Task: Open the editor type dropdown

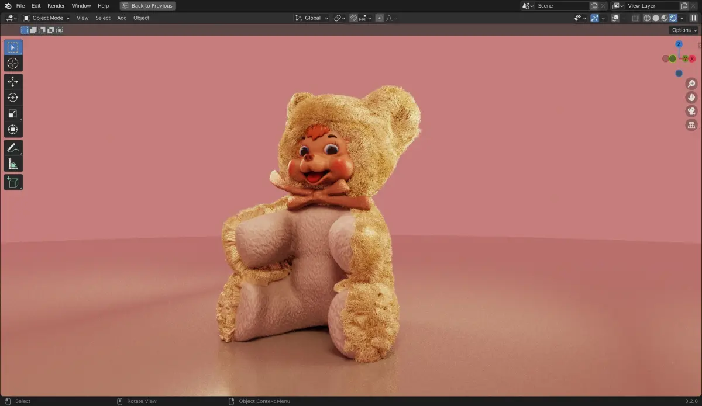Action: coord(11,18)
